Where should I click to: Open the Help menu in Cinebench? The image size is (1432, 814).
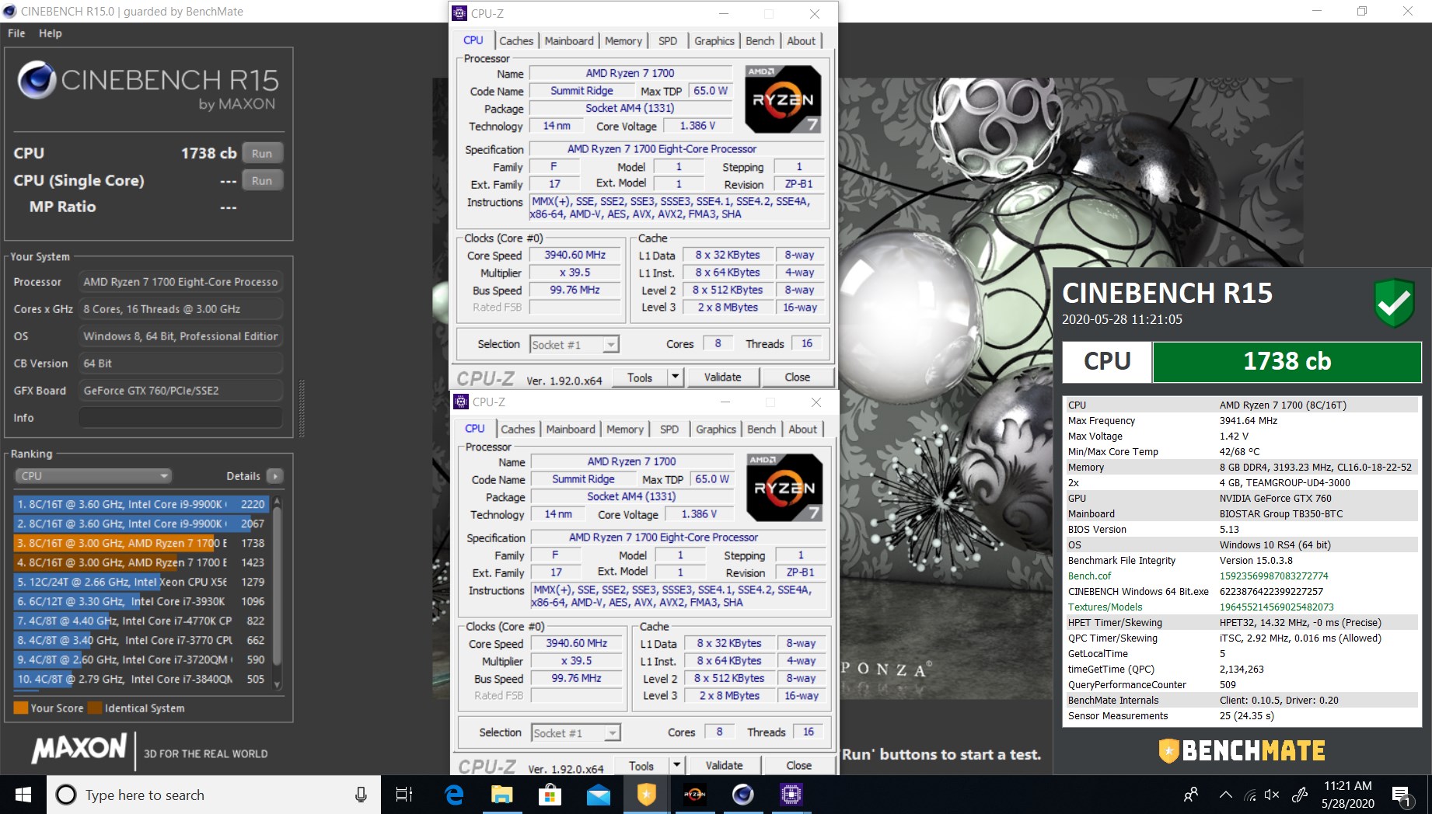(51, 33)
